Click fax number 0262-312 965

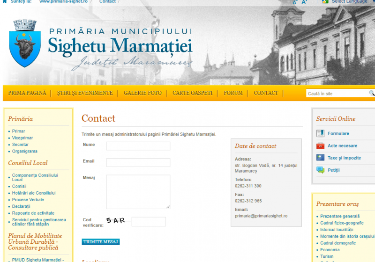[248, 201]
